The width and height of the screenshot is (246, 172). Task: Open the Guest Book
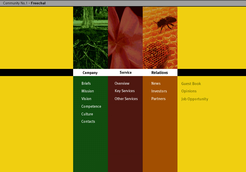[x=191, y=84]
